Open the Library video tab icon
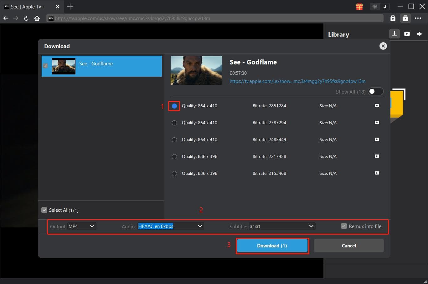The width and height of the screenshot is (428, 284). pos(407,34)
